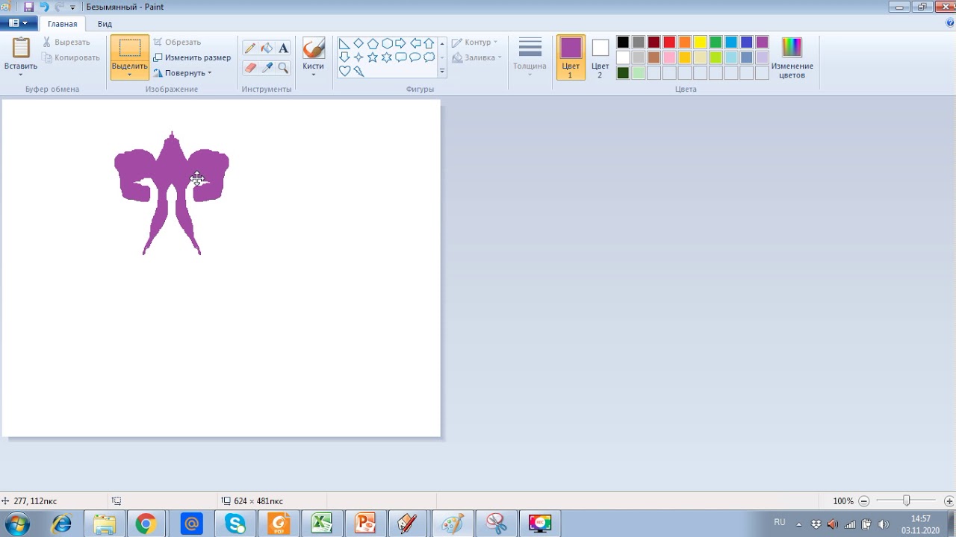
Task: Choose the down arrow shape
Action: pyautogui.click(x=344, y=57)
